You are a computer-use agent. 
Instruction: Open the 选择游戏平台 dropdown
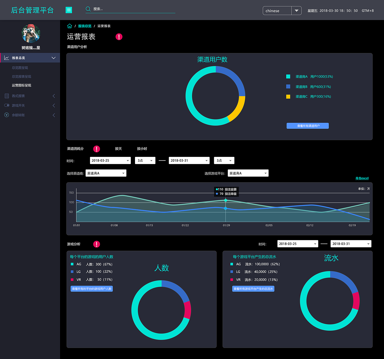[248, 173]
